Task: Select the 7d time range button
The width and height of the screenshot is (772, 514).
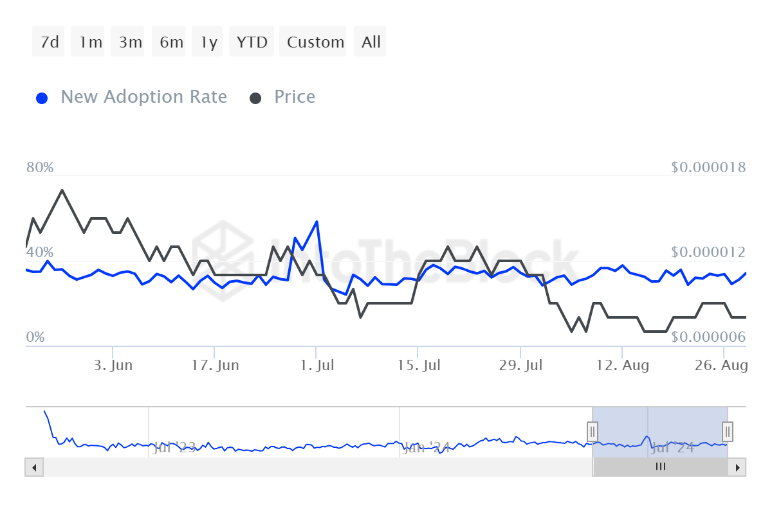Action: 49,42
